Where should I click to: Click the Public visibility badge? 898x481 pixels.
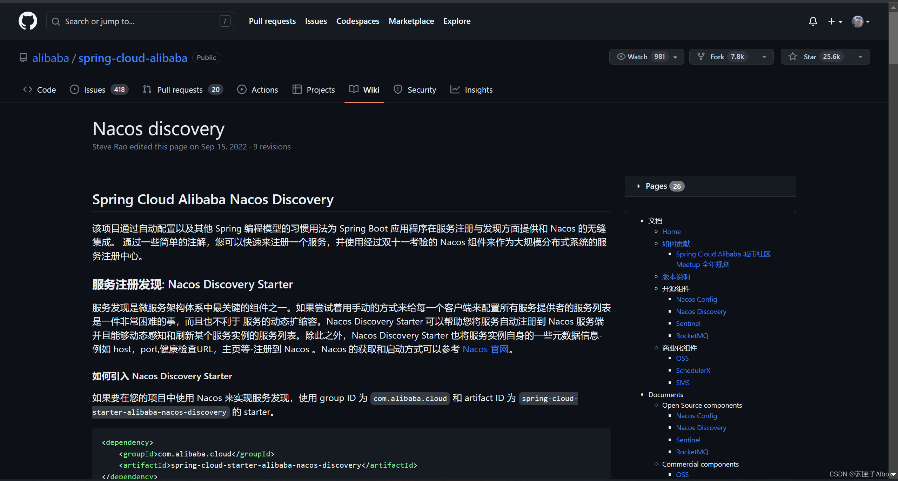point(206,58)
